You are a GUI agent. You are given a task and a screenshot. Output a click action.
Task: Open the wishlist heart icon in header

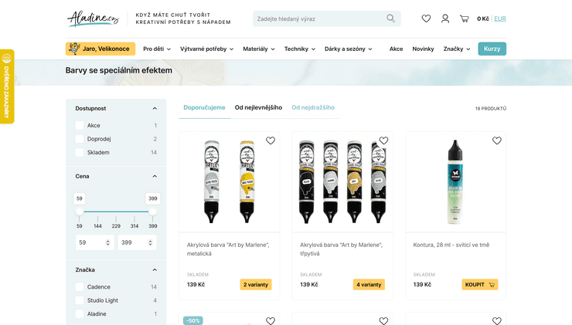click(x=426, y=19)
